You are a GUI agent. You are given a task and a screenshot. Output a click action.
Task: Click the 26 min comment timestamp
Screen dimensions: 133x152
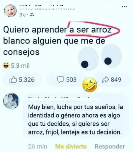(x=38, y=146)
